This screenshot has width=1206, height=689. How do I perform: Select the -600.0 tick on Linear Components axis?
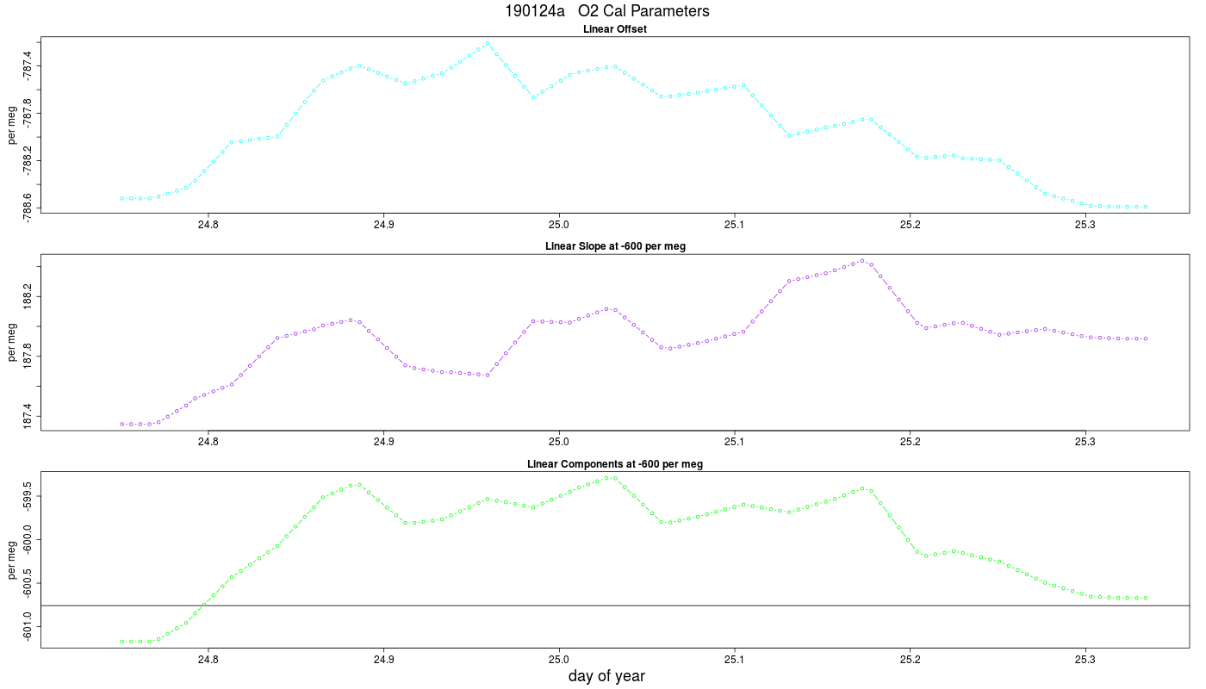point(28,541)
